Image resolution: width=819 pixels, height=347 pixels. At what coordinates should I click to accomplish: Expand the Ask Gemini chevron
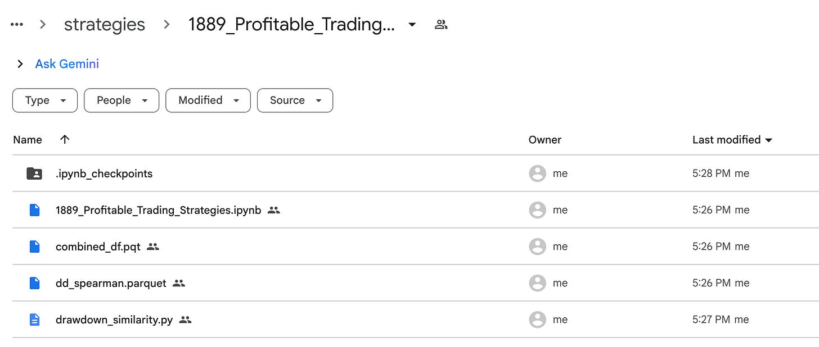click(x=20, y=64)
